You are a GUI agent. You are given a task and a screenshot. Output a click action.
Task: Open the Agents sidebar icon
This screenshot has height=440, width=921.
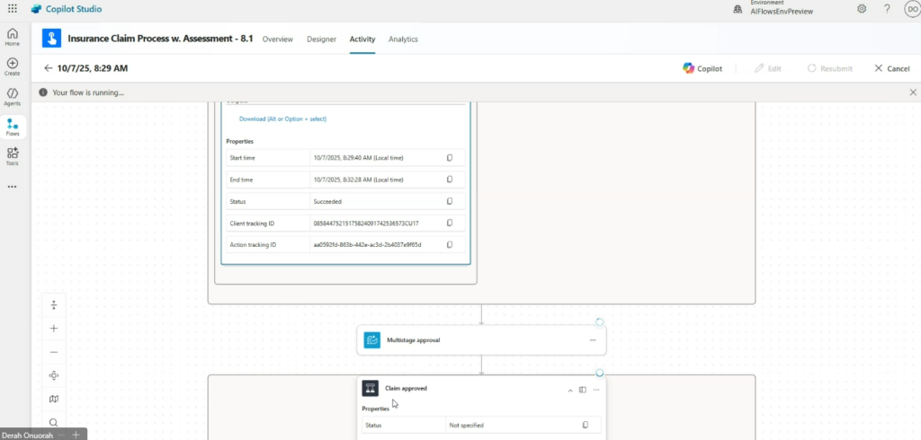click(13, 96)
